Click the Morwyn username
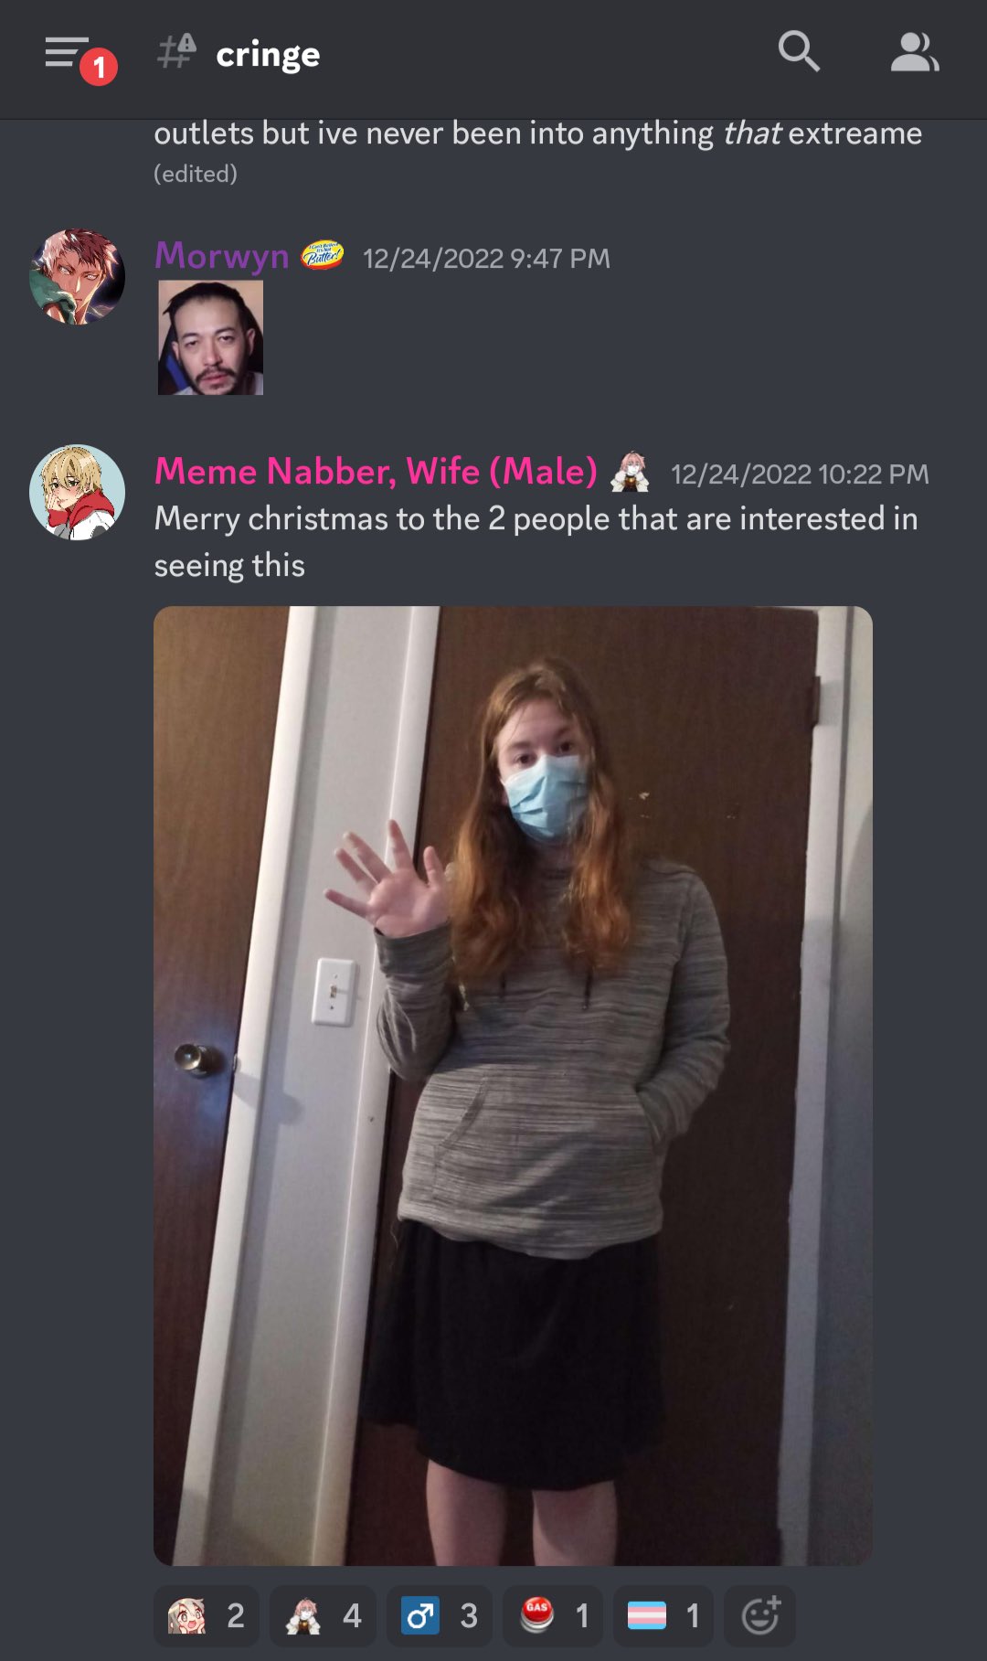This screenshot has width=987, height=1661. (221, 256)
